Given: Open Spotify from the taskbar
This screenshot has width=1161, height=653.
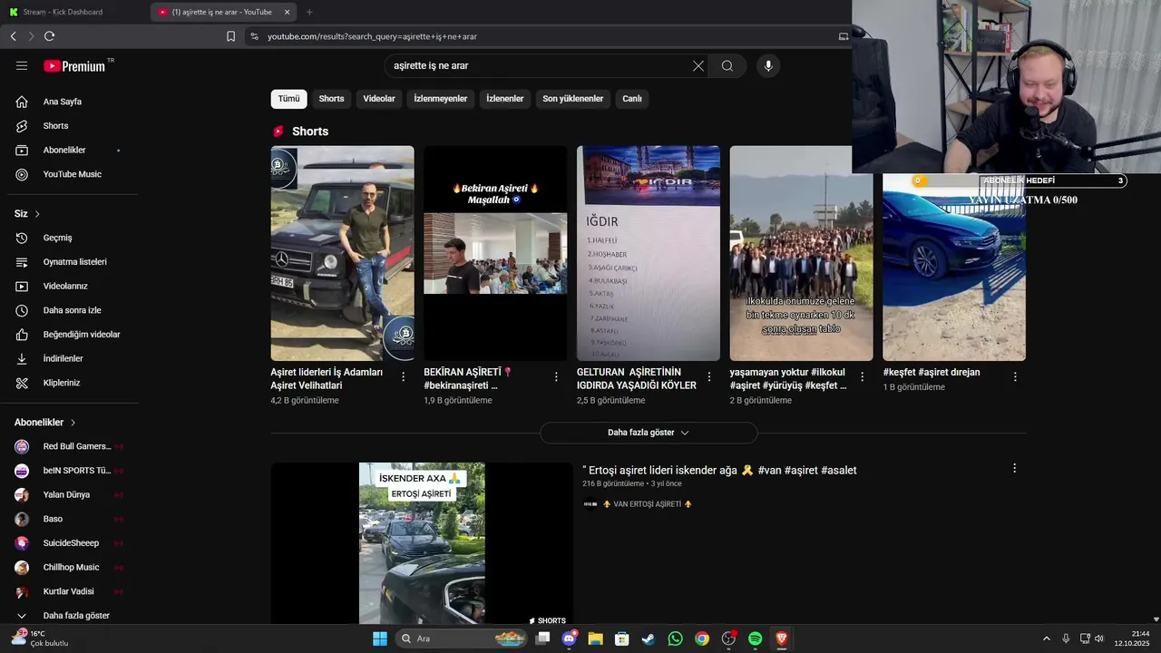Looking at the screenshot, I should pos(755,638).
